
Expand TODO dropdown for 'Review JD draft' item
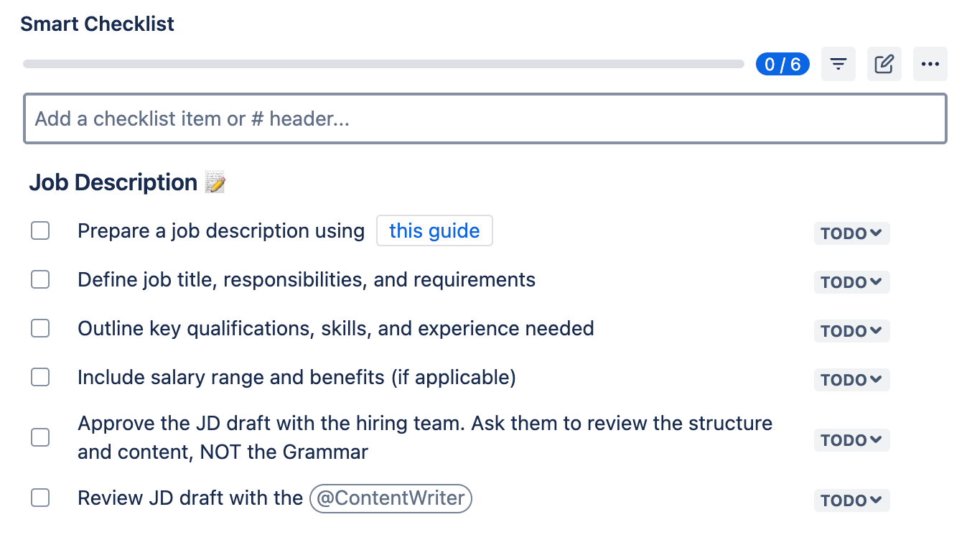(x=851, y=500)
